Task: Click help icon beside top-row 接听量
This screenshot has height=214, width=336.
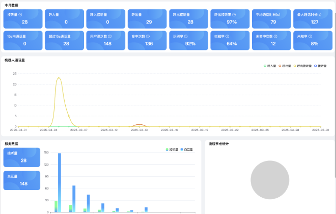Action: (x=20, y=15)
